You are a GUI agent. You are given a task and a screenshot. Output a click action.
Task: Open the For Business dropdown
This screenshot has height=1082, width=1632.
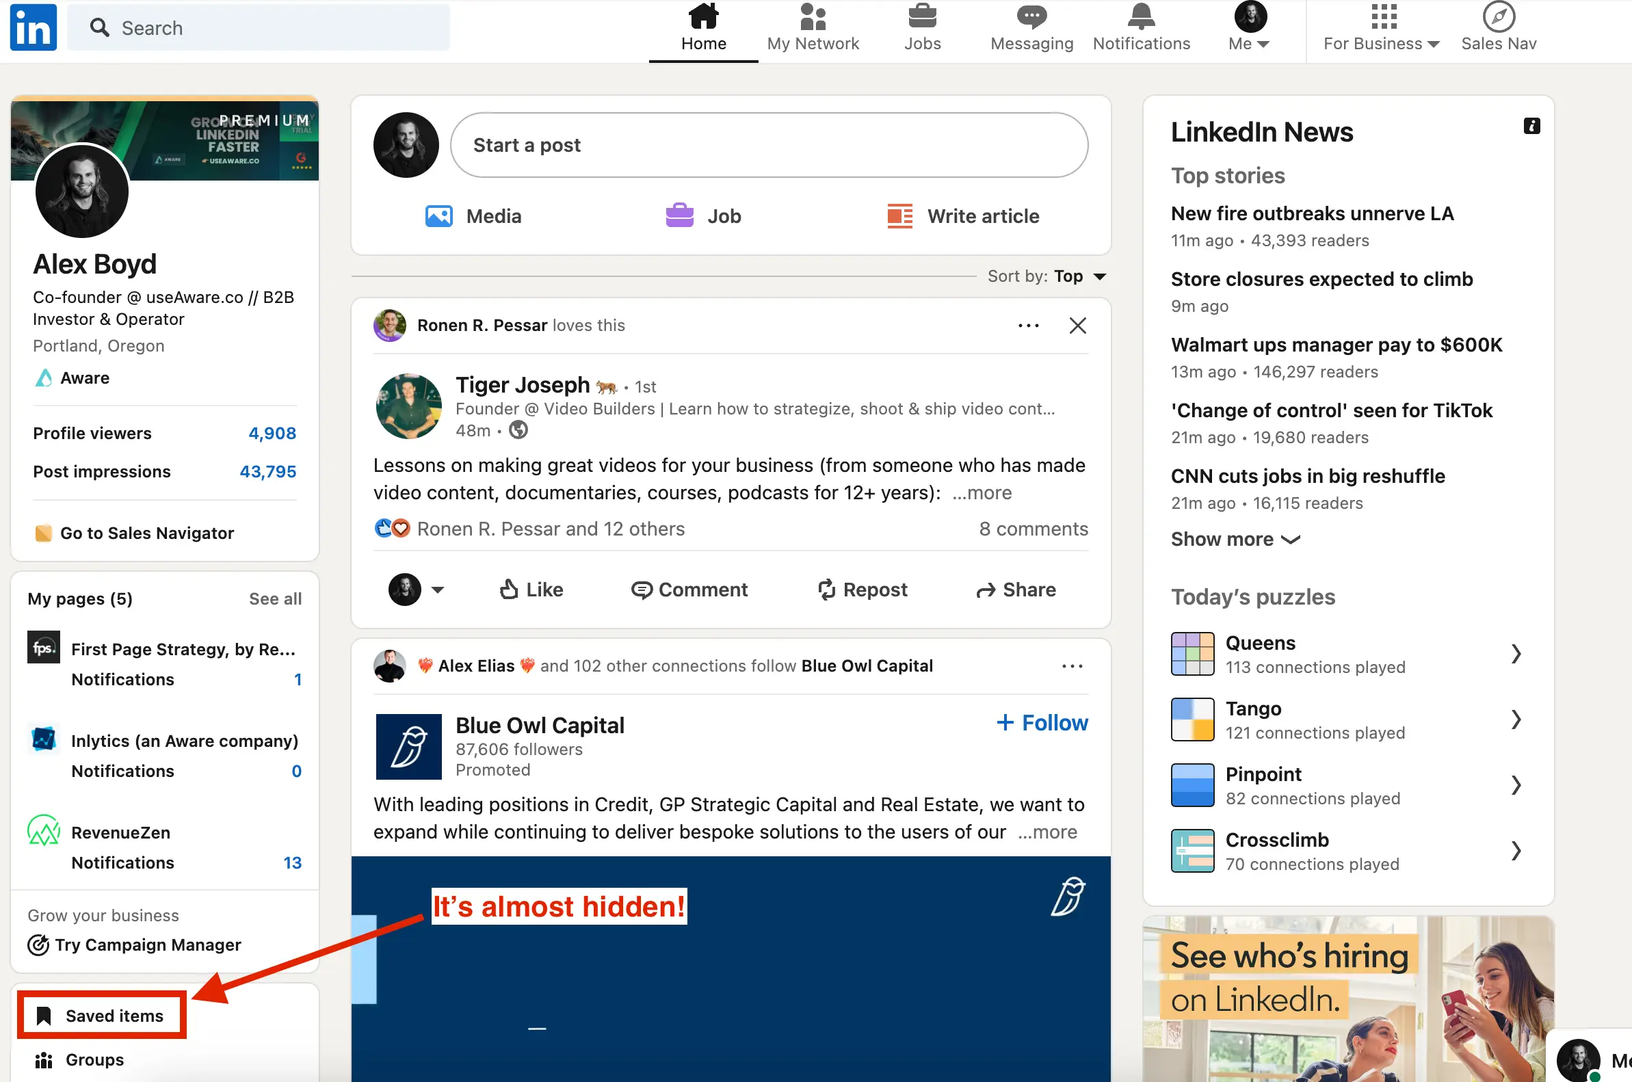point(1380,27)
